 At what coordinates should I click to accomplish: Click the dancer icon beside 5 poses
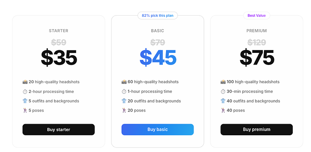point(25,110)
